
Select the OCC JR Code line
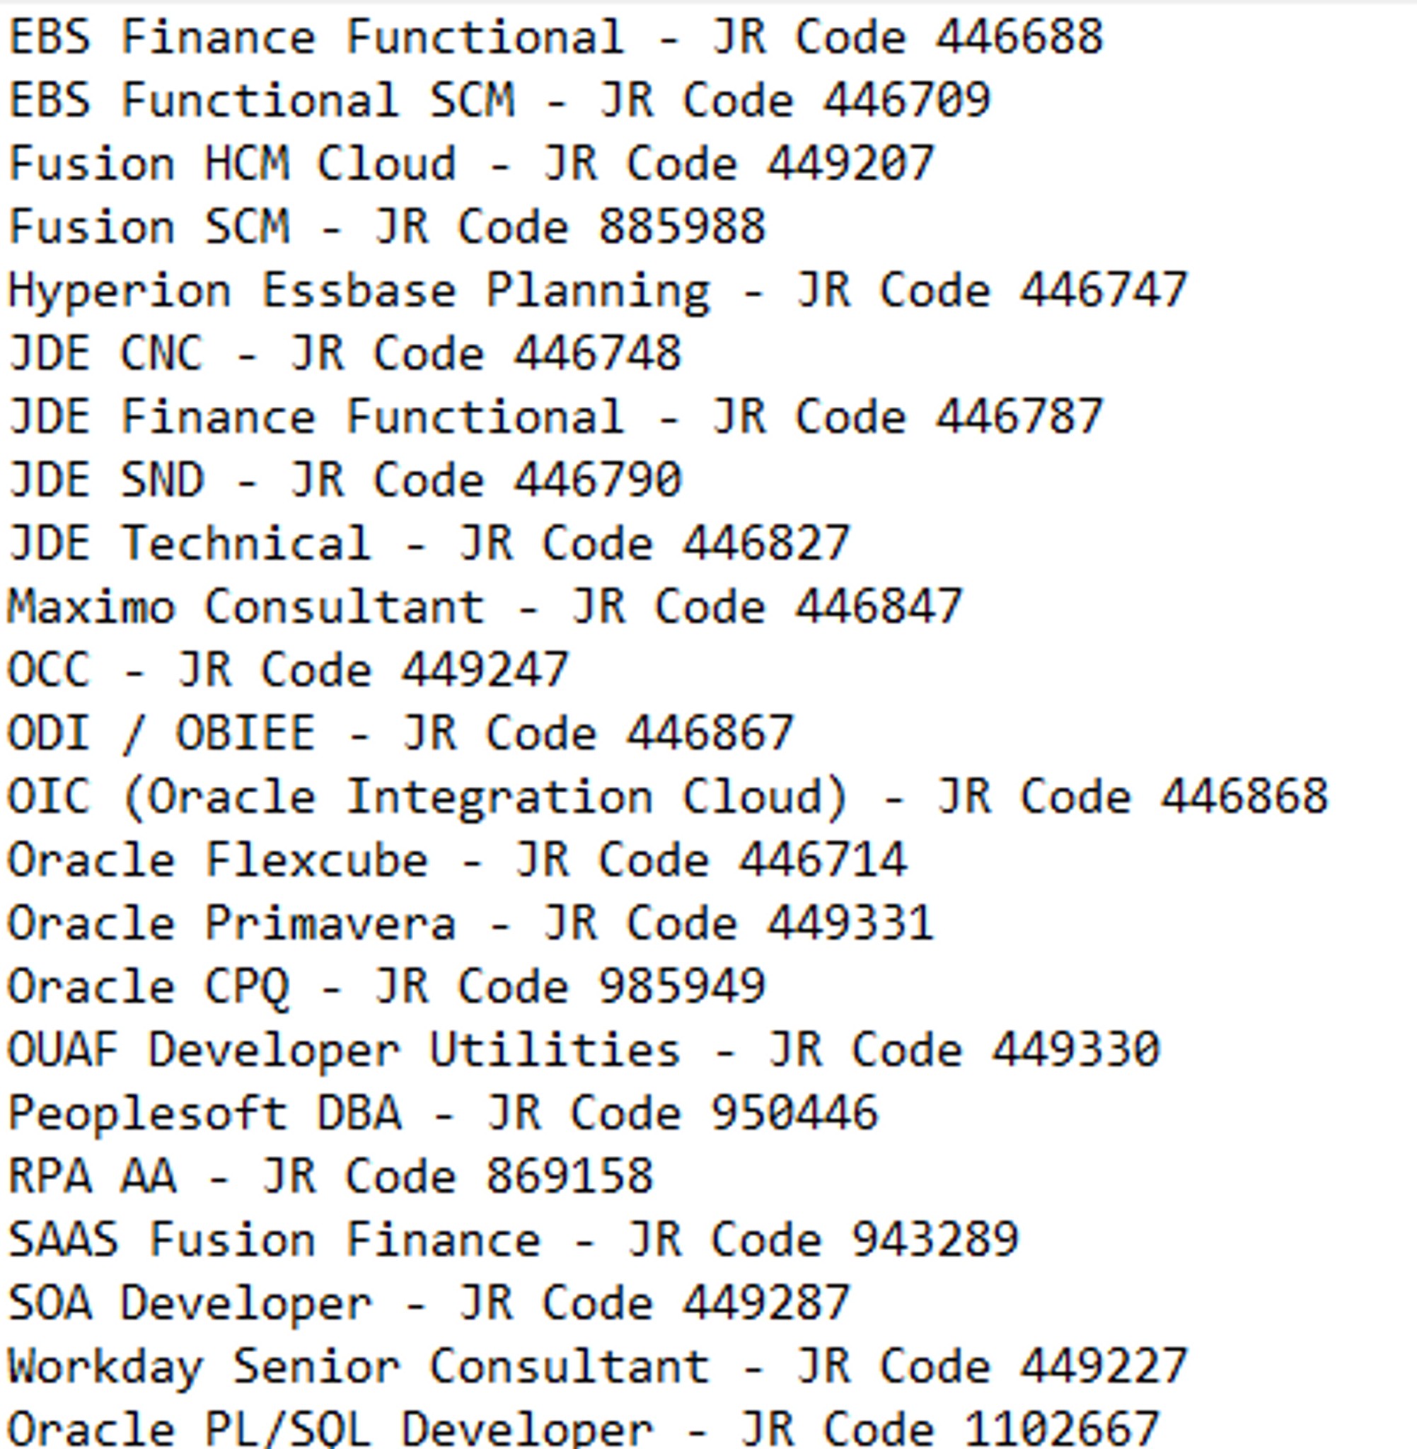click(x=287, y=670)
